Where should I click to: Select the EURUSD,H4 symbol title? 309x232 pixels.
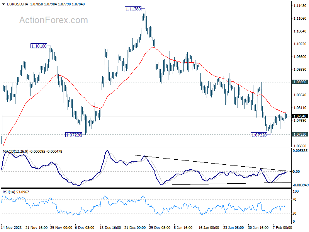click(x=17, y=4)
